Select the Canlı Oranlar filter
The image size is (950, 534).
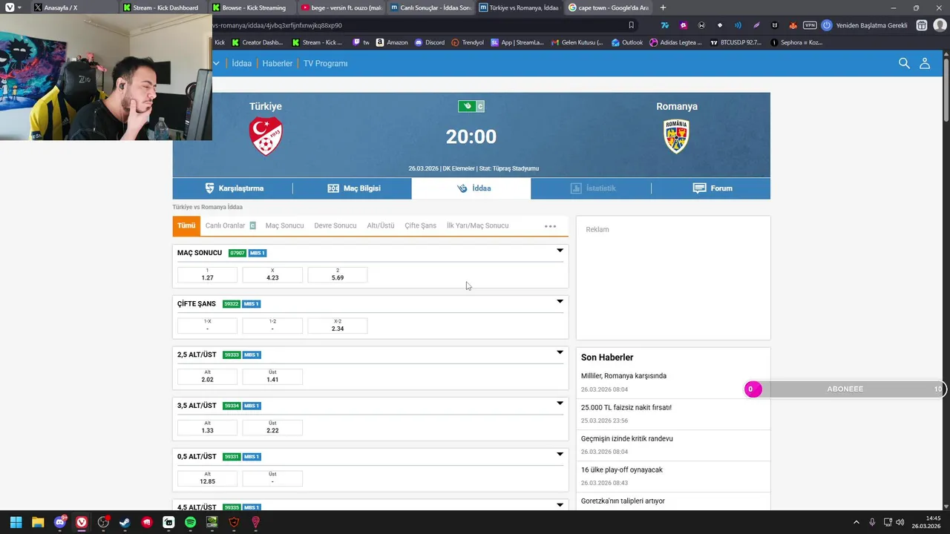click(230, 225)
